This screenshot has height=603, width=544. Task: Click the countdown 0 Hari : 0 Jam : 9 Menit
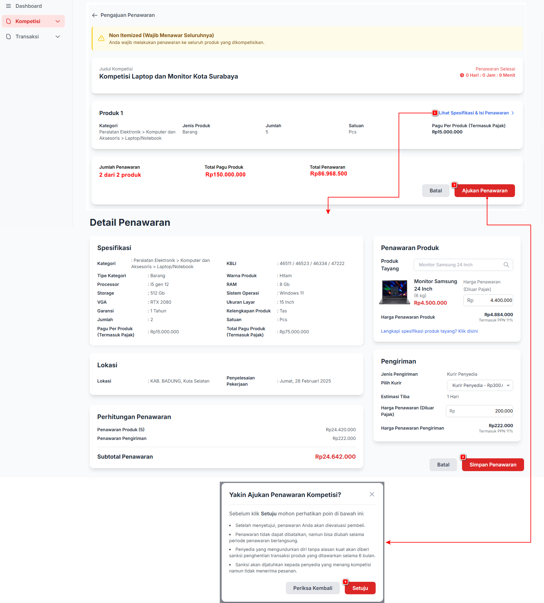(x=490, y=75)
